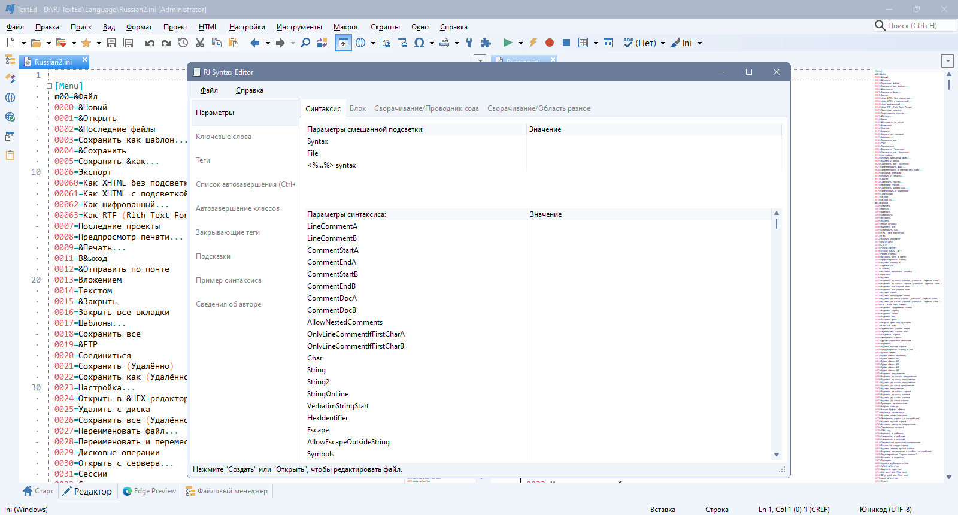Image resolution: width=958 pixels, height=515 pixels.
Task: Click the cut scissors icon
Action: pos(200,43)
